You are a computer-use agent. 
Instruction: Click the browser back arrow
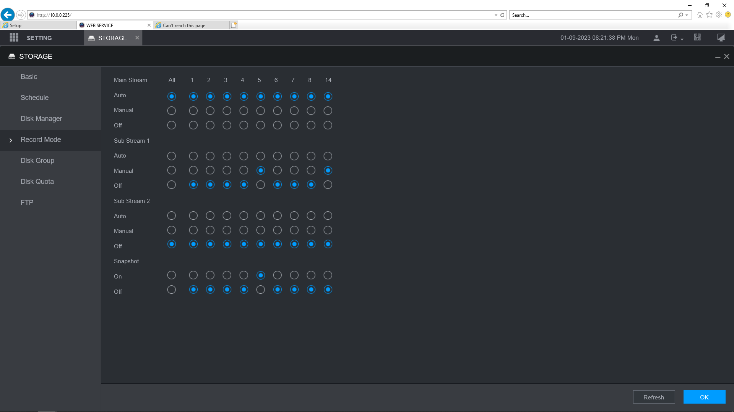coord(8,15)
